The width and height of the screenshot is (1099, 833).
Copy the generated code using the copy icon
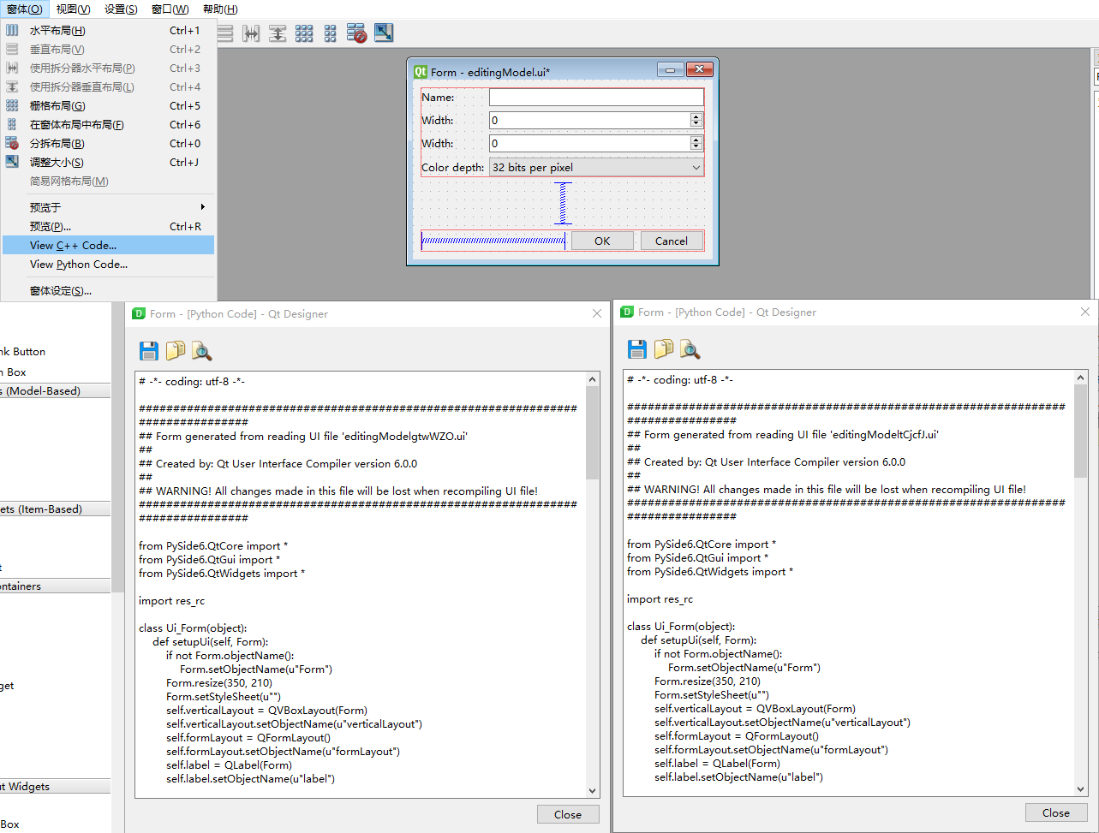[x=174, y=350]
